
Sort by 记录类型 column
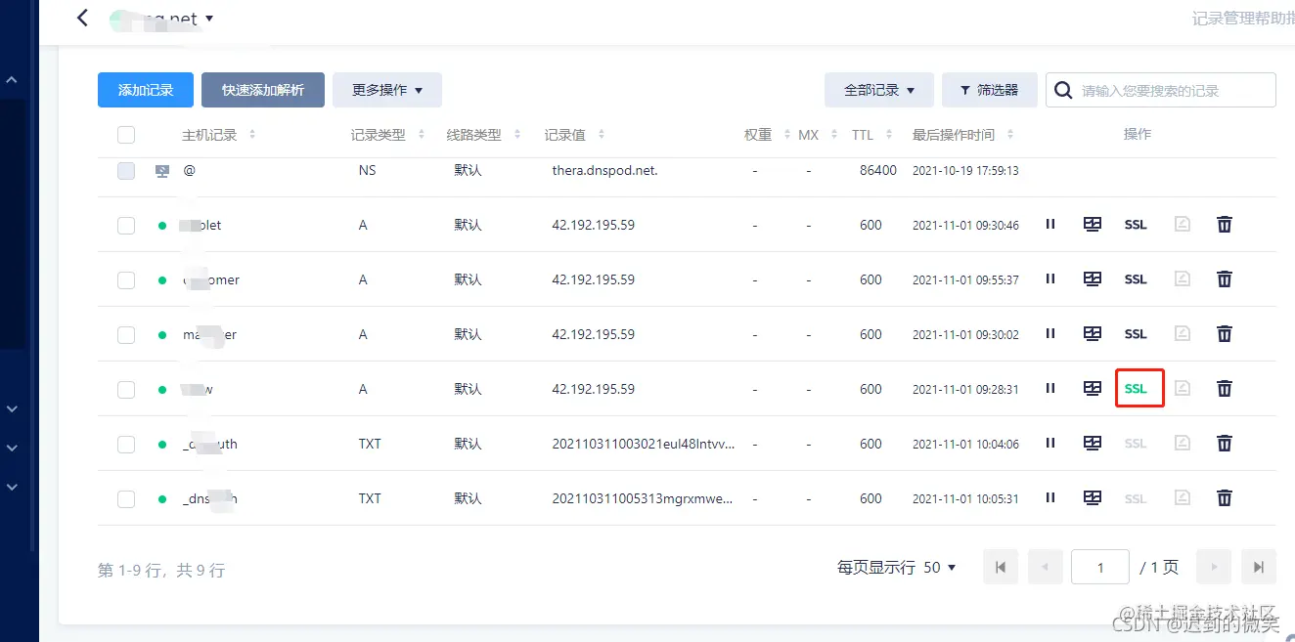422,135
